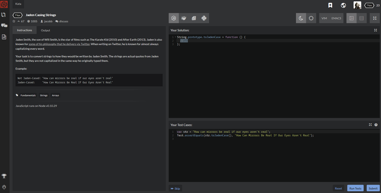Enable dark theme with moon icon

click(x=301, y=18)
